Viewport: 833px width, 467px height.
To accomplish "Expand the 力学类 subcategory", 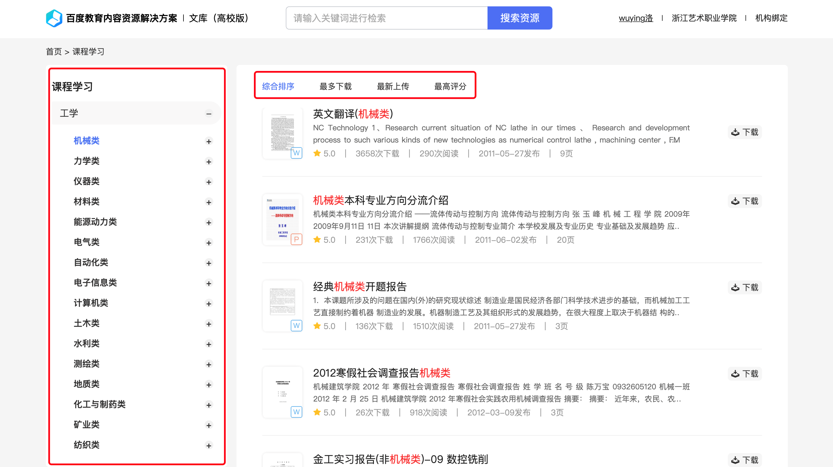I will point(209,162).
